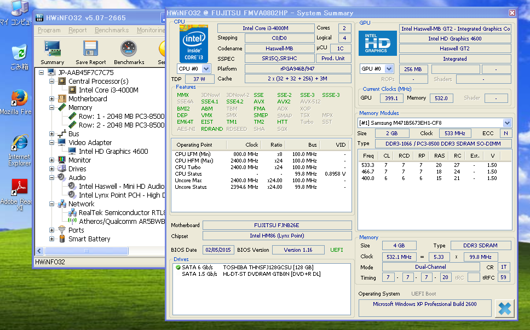Screen dimensions: 530x330
Task: Select 'Row: 2 - 2048 MB PC3-8500' tree item
Action: coord(122,125)
